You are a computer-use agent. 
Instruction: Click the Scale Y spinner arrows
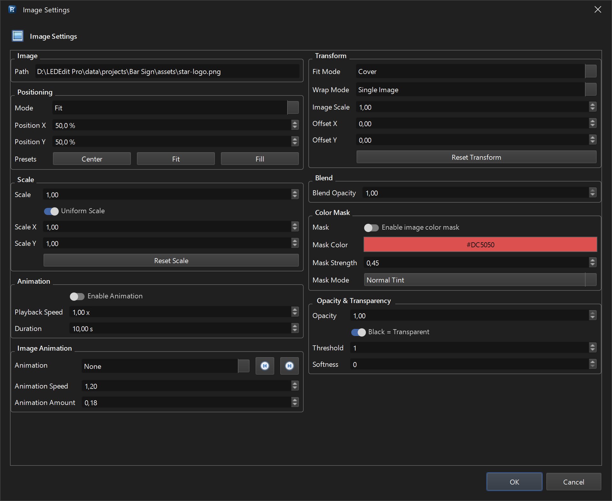pyautogui.click(x=295, y=243)
